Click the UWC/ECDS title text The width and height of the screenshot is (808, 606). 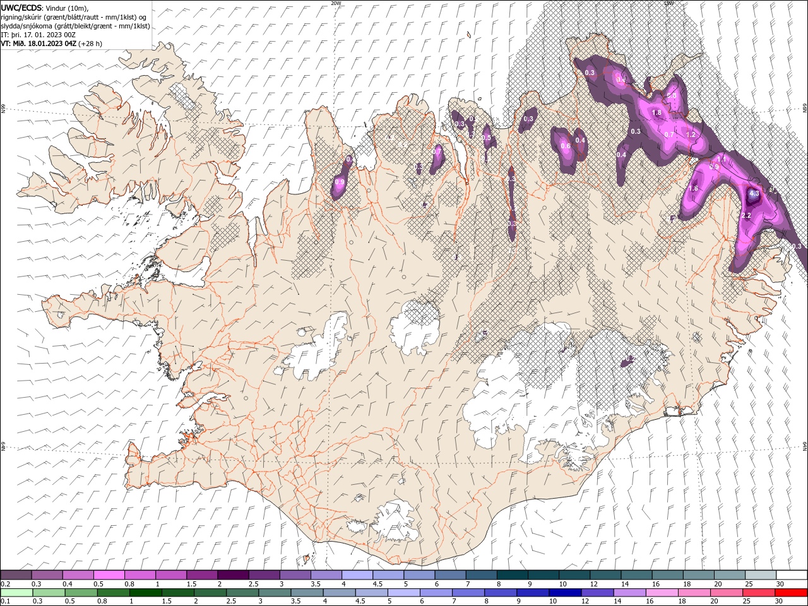click(x=21, y=8)
